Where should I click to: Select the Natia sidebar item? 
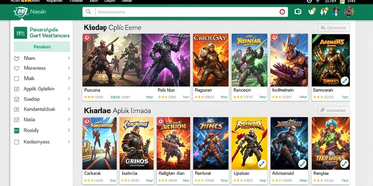click(x=42, y=120)
